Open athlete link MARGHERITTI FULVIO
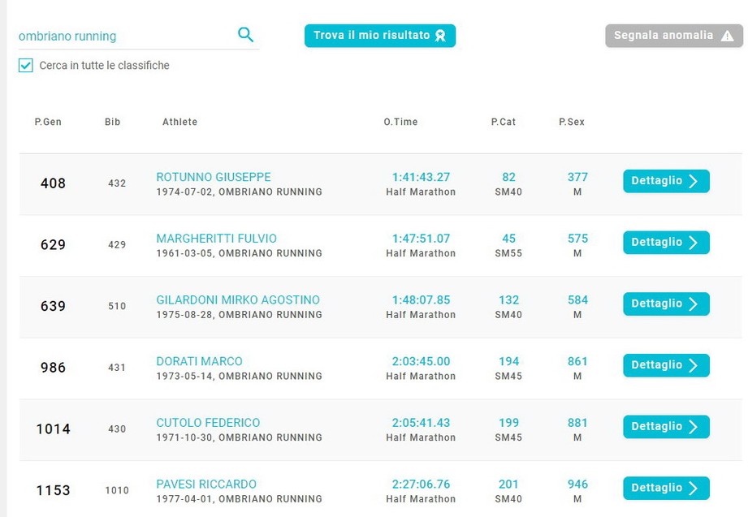748x517 pixels. 216,239
